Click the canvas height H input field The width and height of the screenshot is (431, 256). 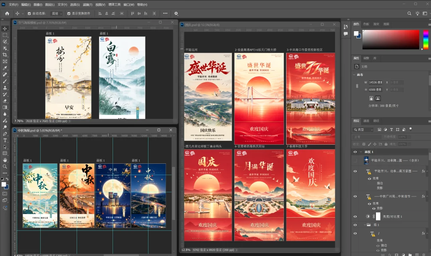point(375,89)
